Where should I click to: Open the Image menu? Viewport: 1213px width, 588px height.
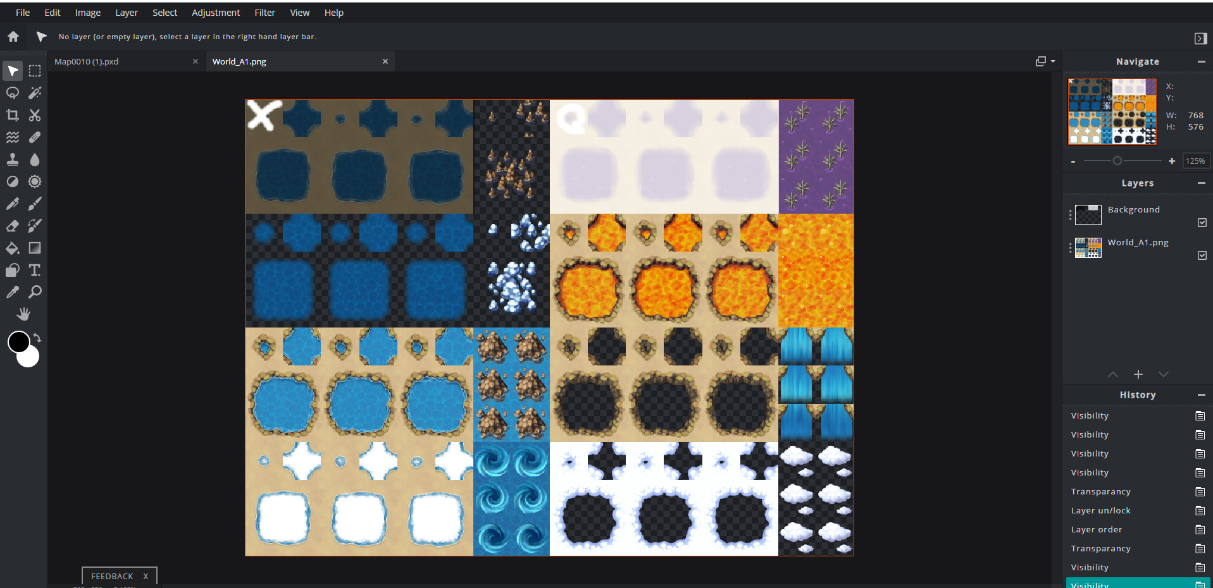88,13
